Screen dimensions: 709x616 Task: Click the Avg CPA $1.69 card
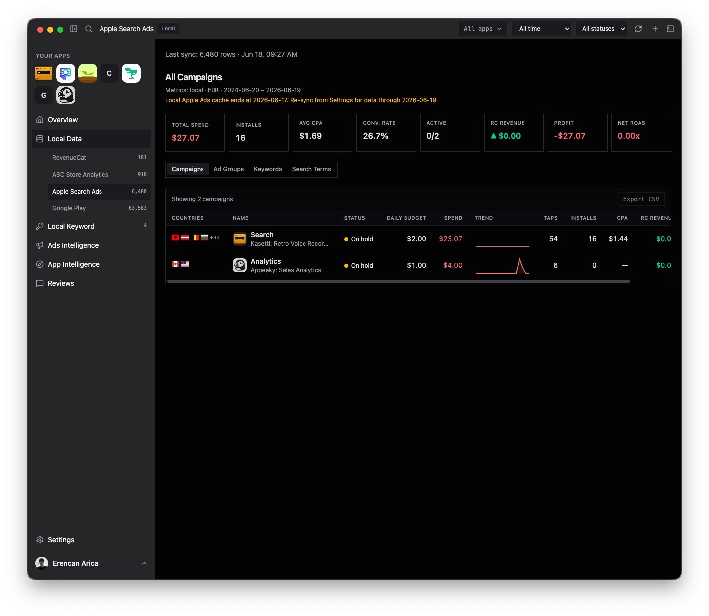tap(322, 133)
